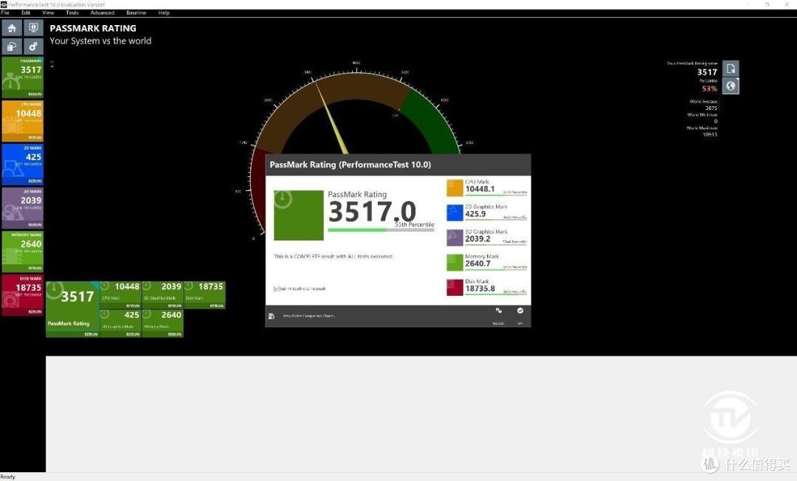Click the 53% percentile value

[x=710, y=89]
